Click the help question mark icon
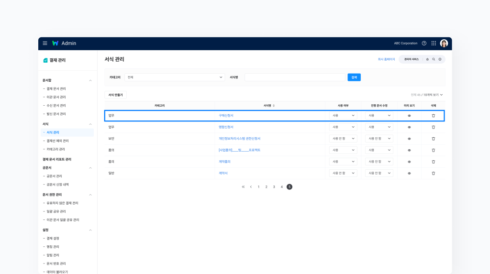Viewport: 490px width, 274px height. point(424,43)
